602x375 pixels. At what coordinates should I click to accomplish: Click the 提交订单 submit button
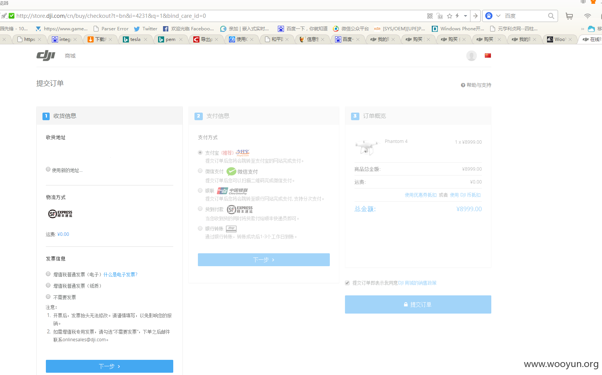418,304
